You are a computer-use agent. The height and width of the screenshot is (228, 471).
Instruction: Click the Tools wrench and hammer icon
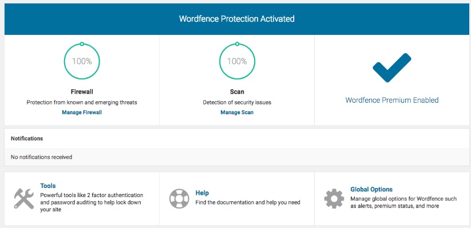click(24, 199)
